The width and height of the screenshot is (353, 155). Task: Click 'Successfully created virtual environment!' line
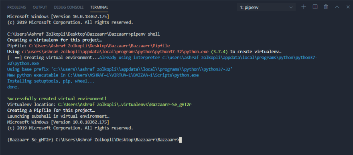tap(57, 99)
